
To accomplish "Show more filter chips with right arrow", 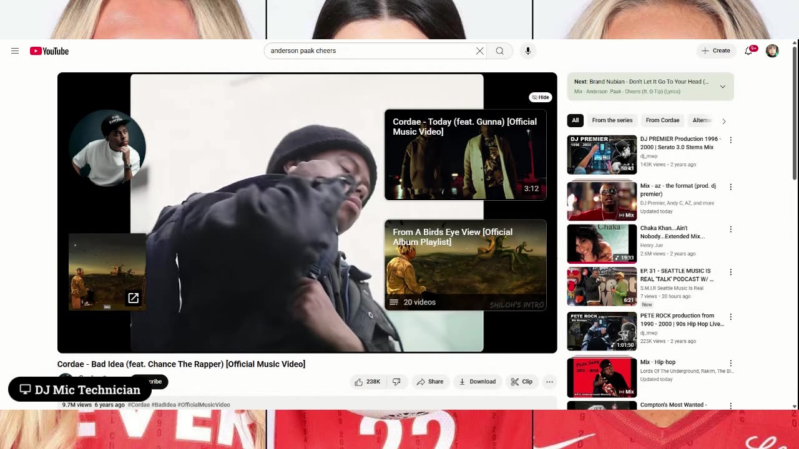I will tap(723, 121).
